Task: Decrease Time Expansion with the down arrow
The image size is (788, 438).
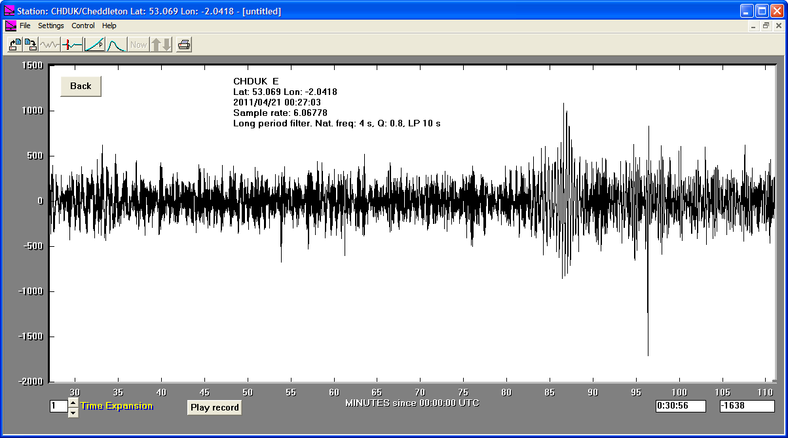Action: click(73, 412)
